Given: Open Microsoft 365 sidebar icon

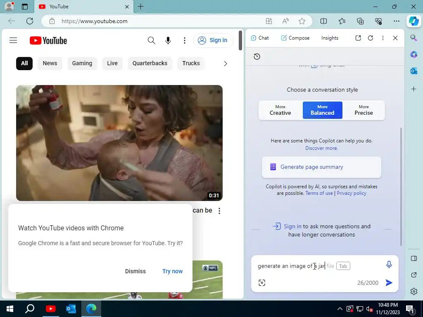Looking at the screenshot, I should click(413, 54).
